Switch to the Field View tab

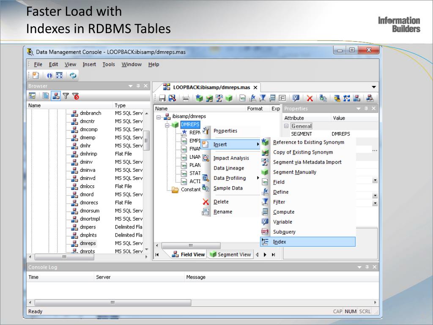pos(189,254)
